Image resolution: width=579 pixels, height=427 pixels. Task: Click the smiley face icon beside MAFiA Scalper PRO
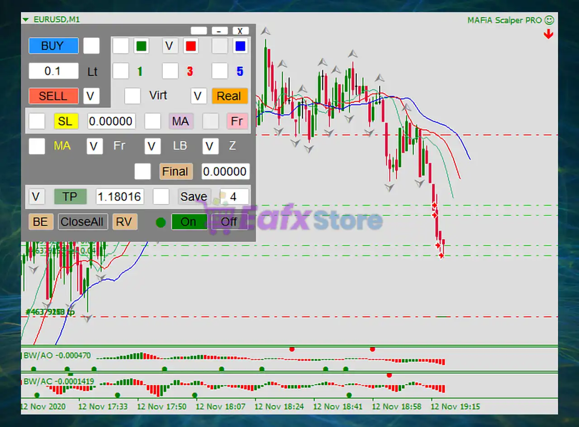pos(549,20)
